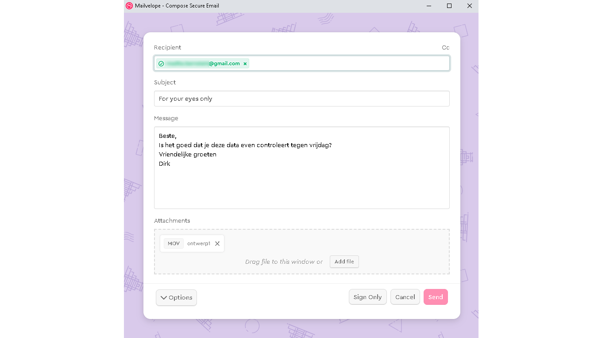
Task: Choose Sign Only
Action: 367,297
